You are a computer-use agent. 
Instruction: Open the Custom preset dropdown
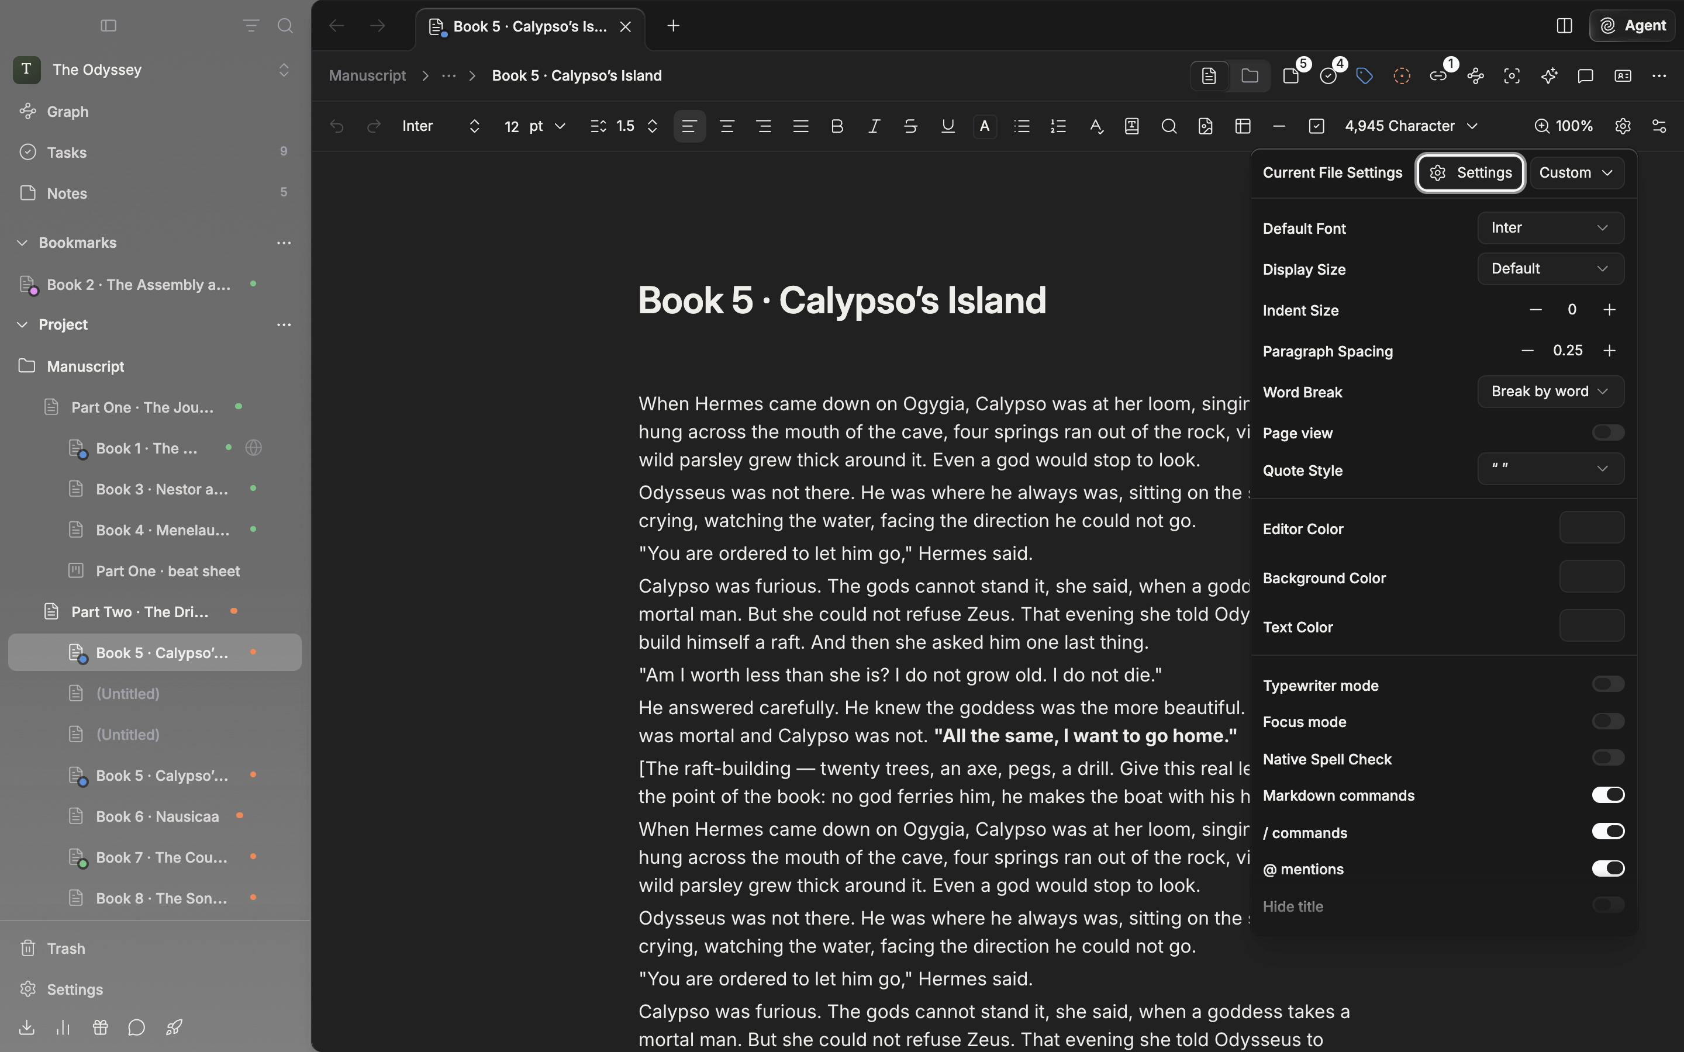[1576, 172]
